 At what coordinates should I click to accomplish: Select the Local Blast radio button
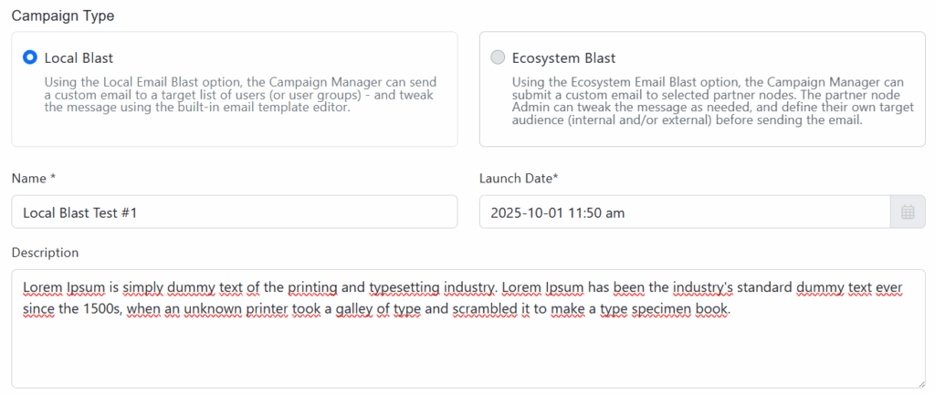29,57
